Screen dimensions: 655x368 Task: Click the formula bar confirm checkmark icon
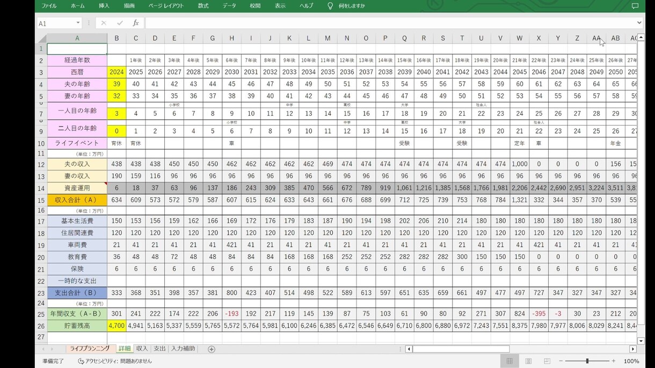click(120, 23)
